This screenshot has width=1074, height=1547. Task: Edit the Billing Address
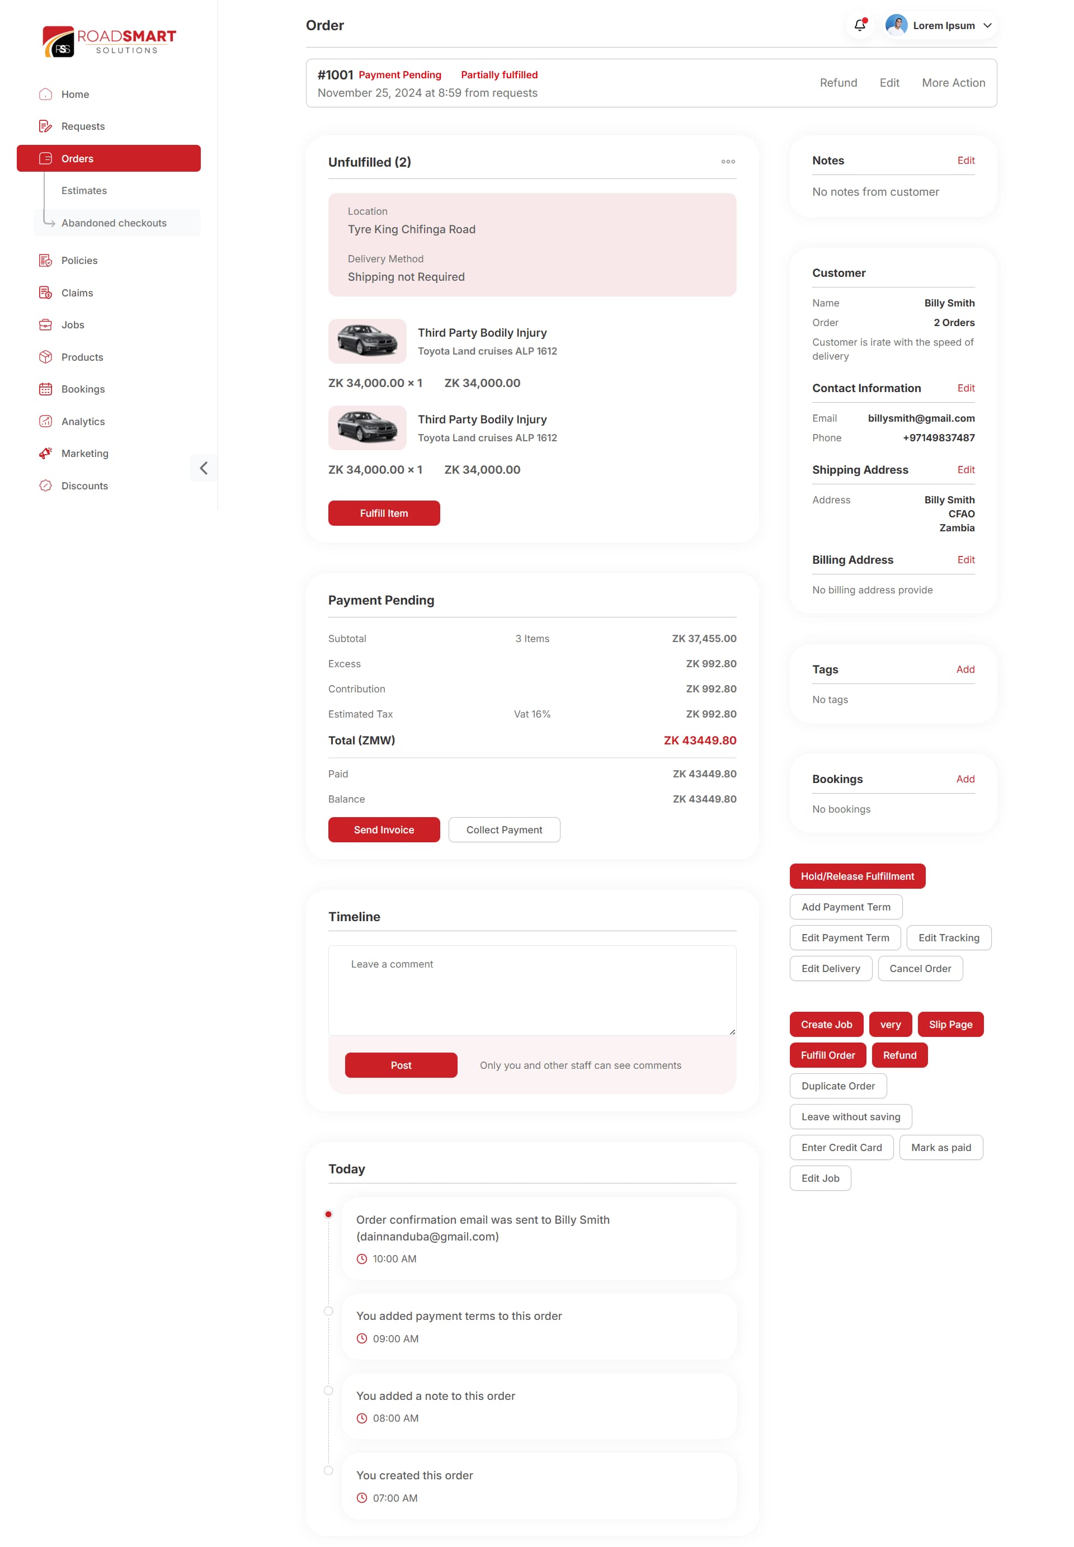967,560
